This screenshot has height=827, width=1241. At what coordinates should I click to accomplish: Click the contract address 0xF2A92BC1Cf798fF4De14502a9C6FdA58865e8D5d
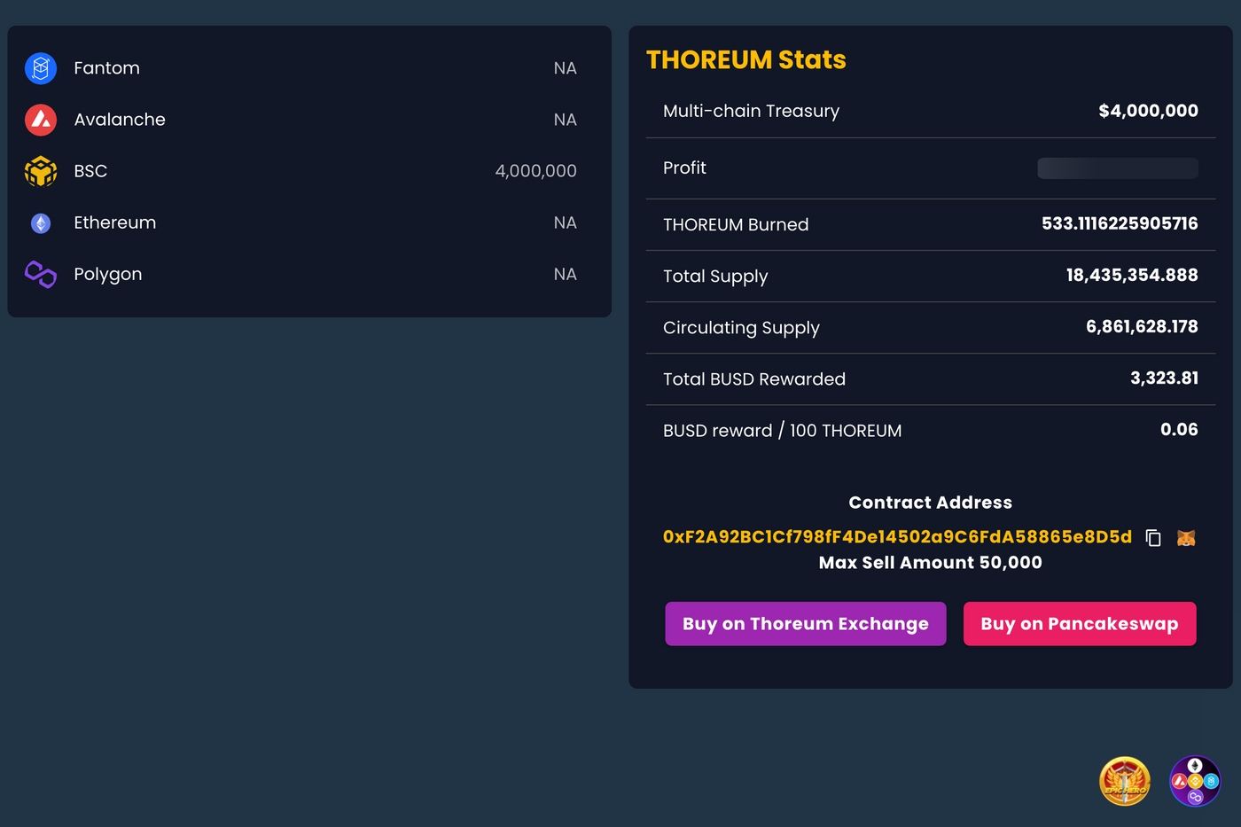[x=897, y=537]
